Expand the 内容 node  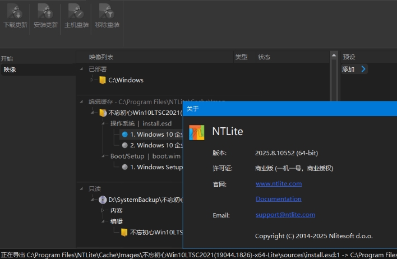103,210
